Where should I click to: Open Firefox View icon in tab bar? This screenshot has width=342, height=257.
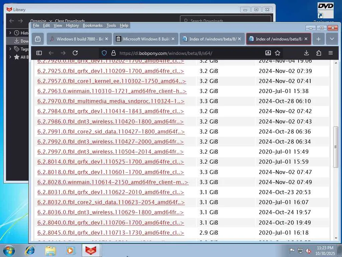coord(38,39)
